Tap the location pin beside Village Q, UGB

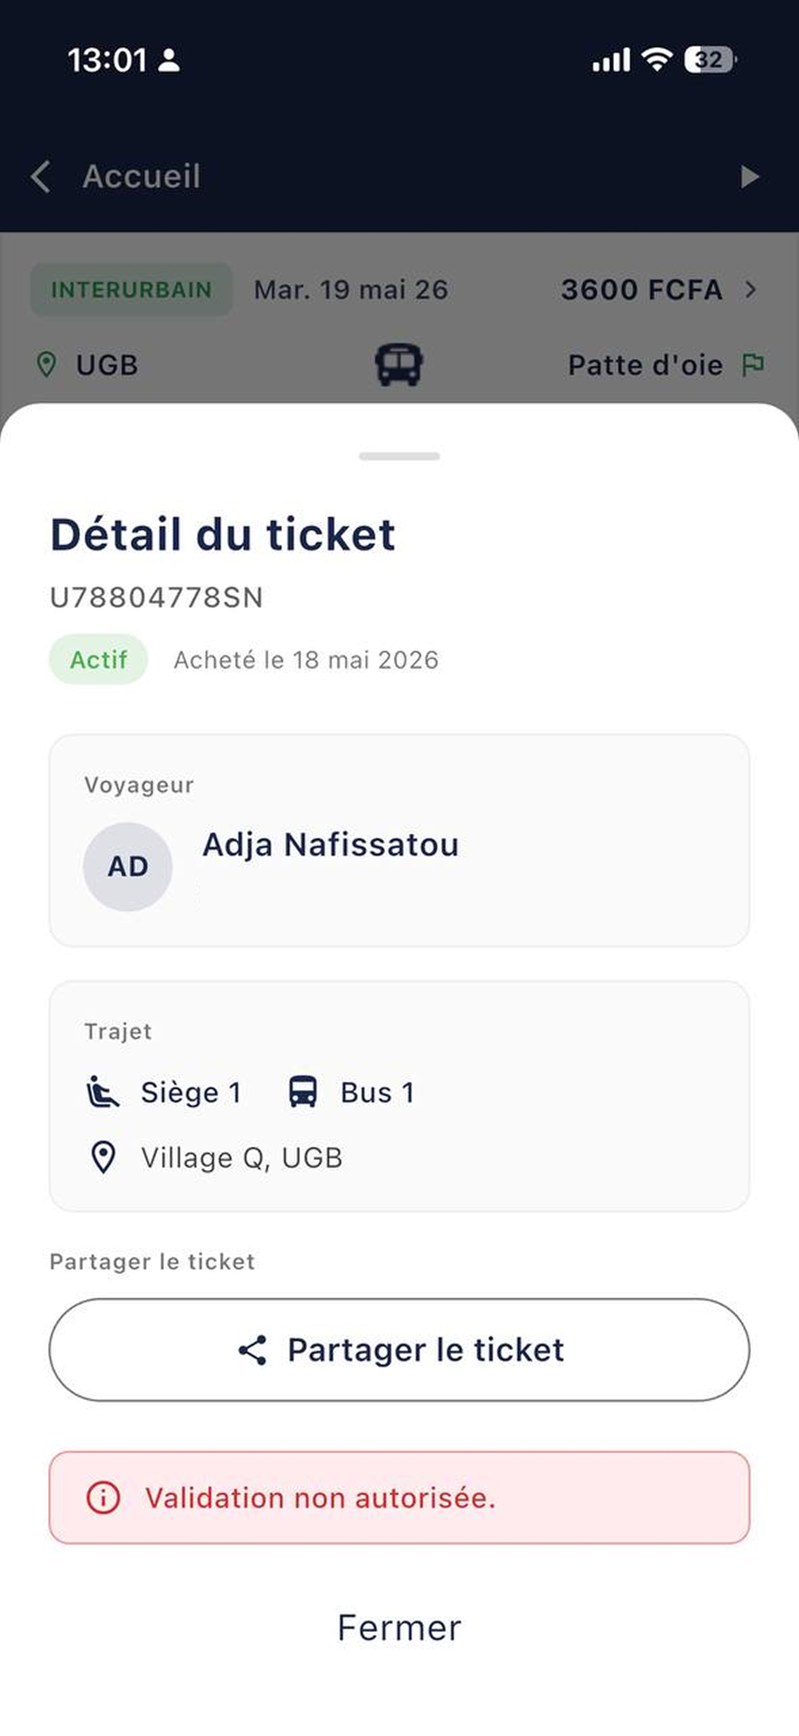[103, 1158]
